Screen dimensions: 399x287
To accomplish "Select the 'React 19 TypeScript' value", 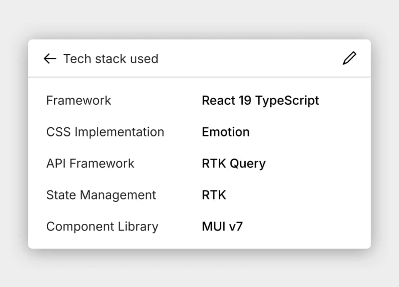I will click(x=260, y=101).
